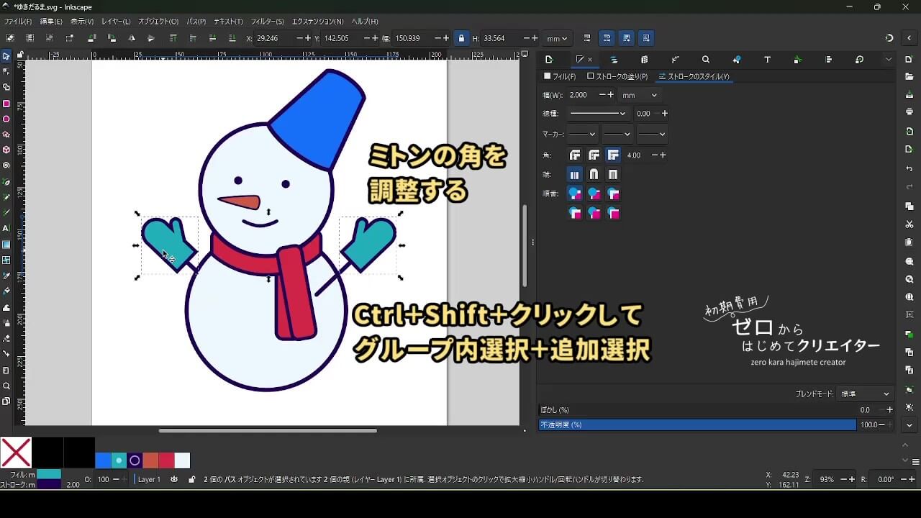
Task: Toggle Layer 1 visibility eye
Action: point(174,479)
